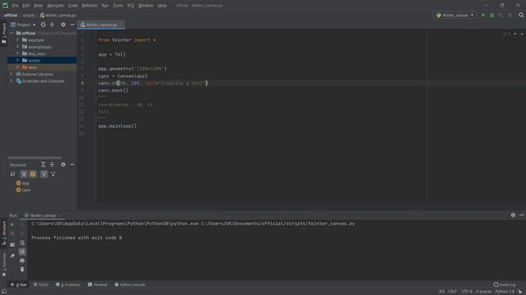Restore layout icon in Run panel
This screenshot has height=295, width=526.
click(12, 245)
